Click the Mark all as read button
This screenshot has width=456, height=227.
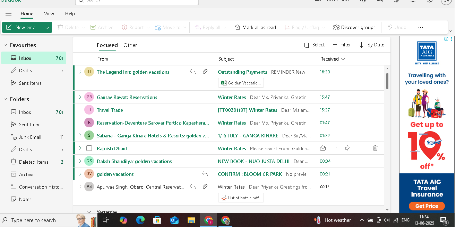tap(255, 27)
